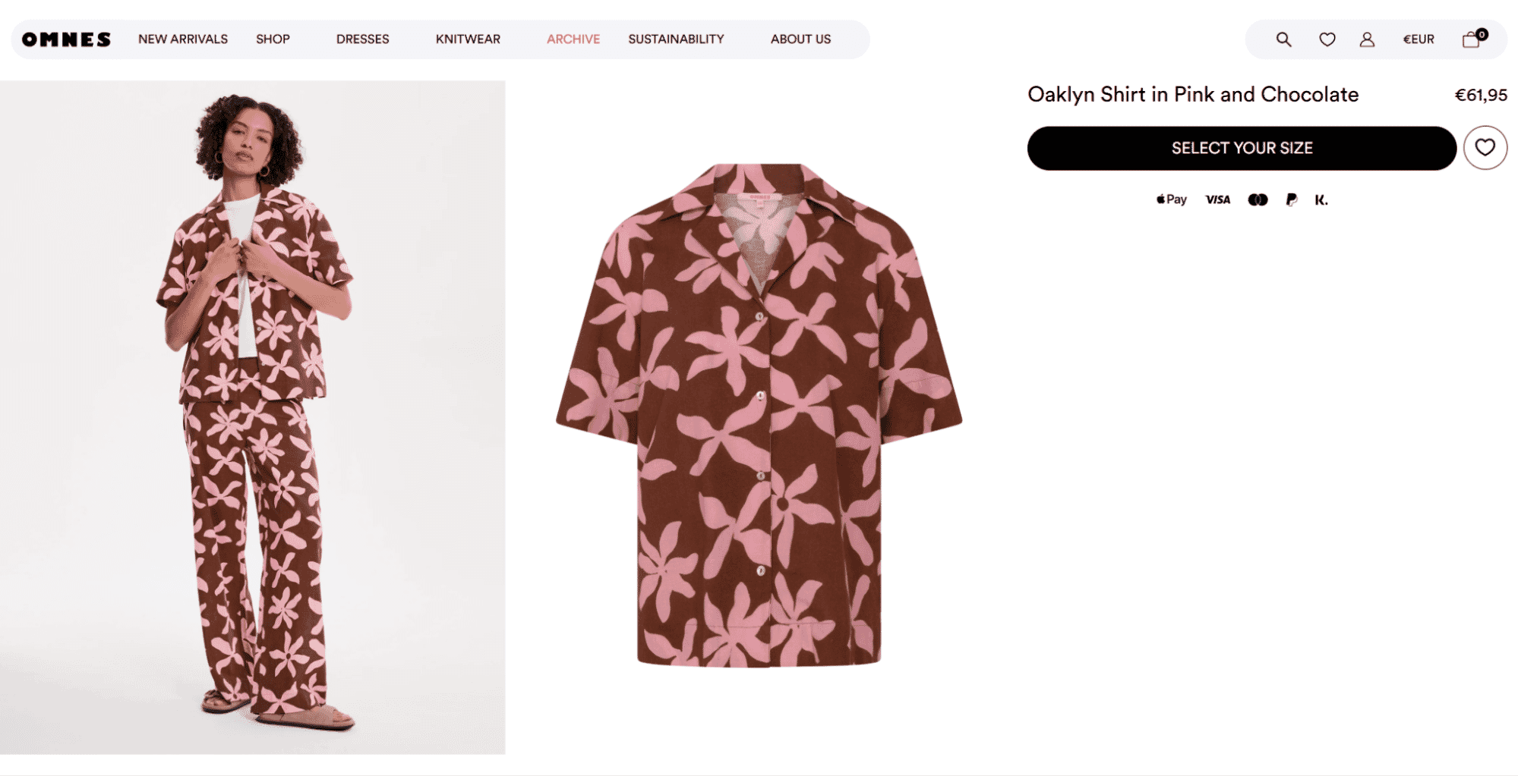Go to New Arrivals menu
1518x776 pixels.
(183, 39)
